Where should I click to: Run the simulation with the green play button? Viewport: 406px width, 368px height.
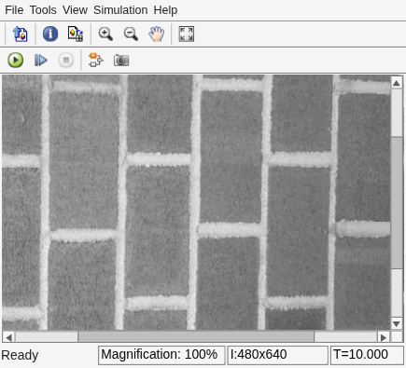(x=16, y=60)
